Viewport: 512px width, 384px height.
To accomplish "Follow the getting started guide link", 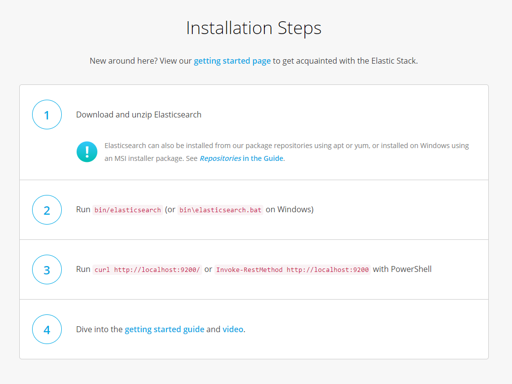I will [x=165, y=329].
